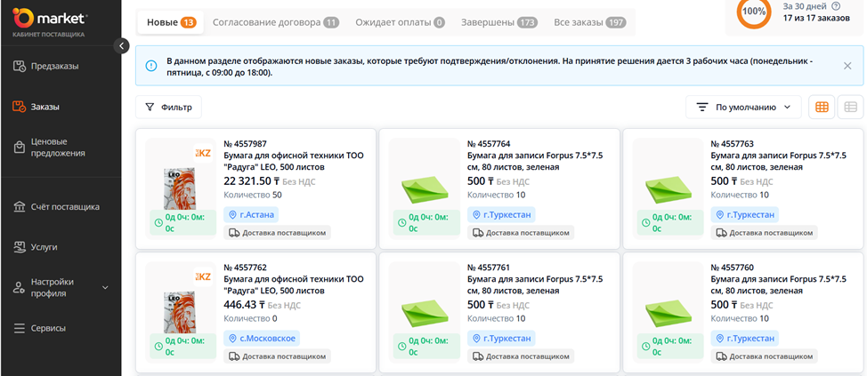Click the Заказы sidebar icon
Image resolution: width=867 pixels, height=376 pixels.
point(20,107)
